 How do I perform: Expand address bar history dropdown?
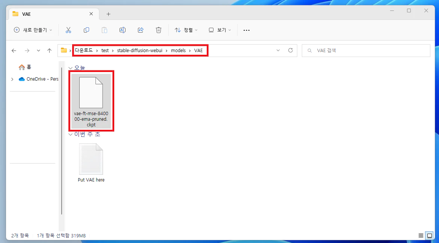pos(278,50)
